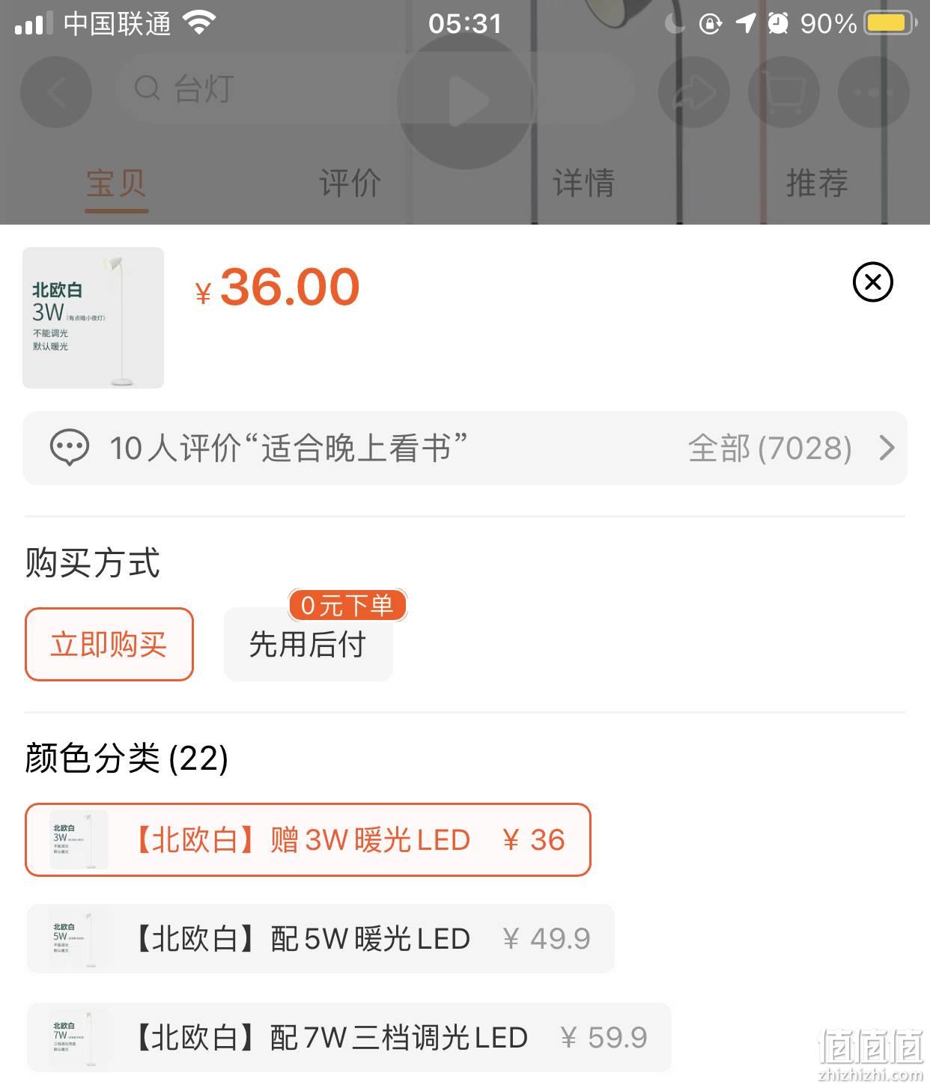Tap the 0元下单 badge
This screenshot has width=930, height=1088.
click(347, 605)
